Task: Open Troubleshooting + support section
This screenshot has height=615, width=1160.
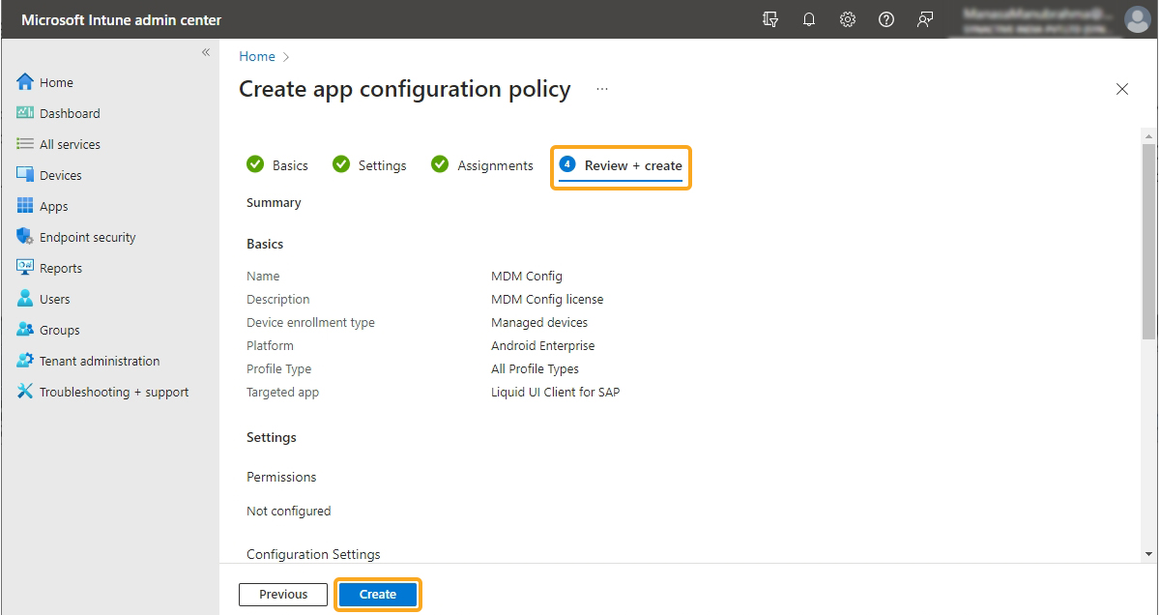Action: 113,392
